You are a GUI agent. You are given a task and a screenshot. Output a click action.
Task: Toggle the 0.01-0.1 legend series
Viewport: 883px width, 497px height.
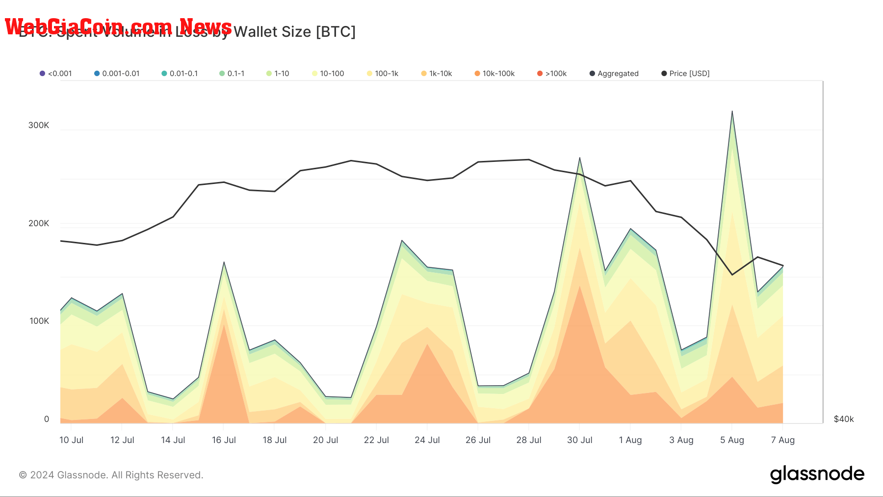pyautogui.click(x=180, y=74)
